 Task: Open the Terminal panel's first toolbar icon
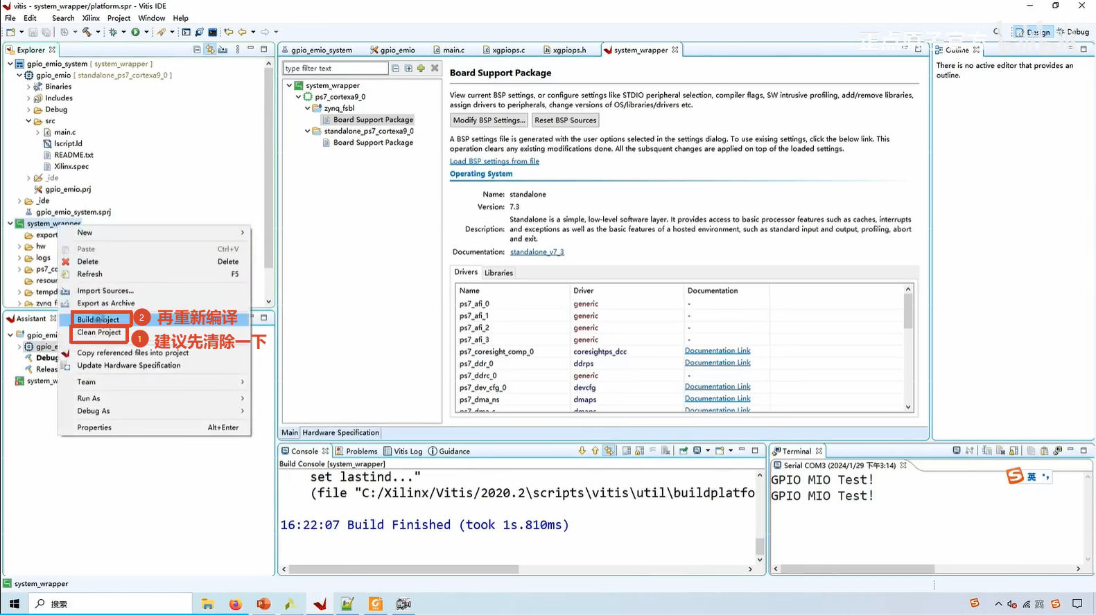pyautogui.click(x=957, y=451)
